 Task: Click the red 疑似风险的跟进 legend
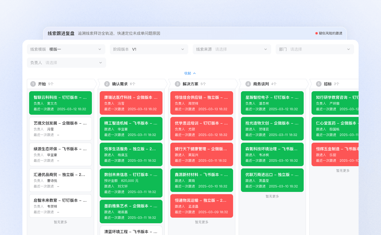329,33
